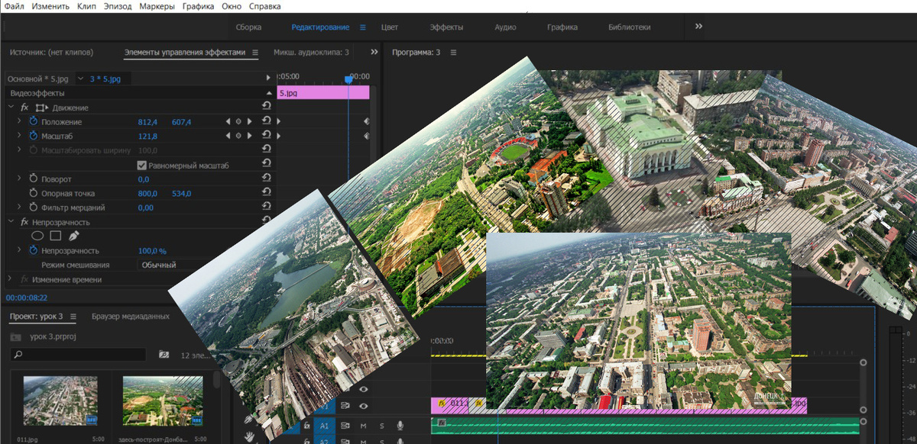Show hidden source panel tabs overflow arrows
This screenshot has width=917, height=444.
tap(374, 53)
